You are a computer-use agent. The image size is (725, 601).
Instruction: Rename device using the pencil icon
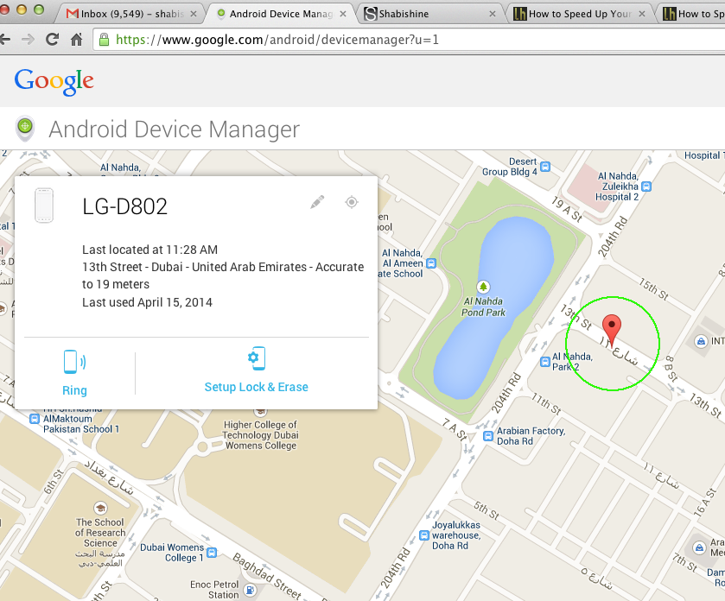317,202
